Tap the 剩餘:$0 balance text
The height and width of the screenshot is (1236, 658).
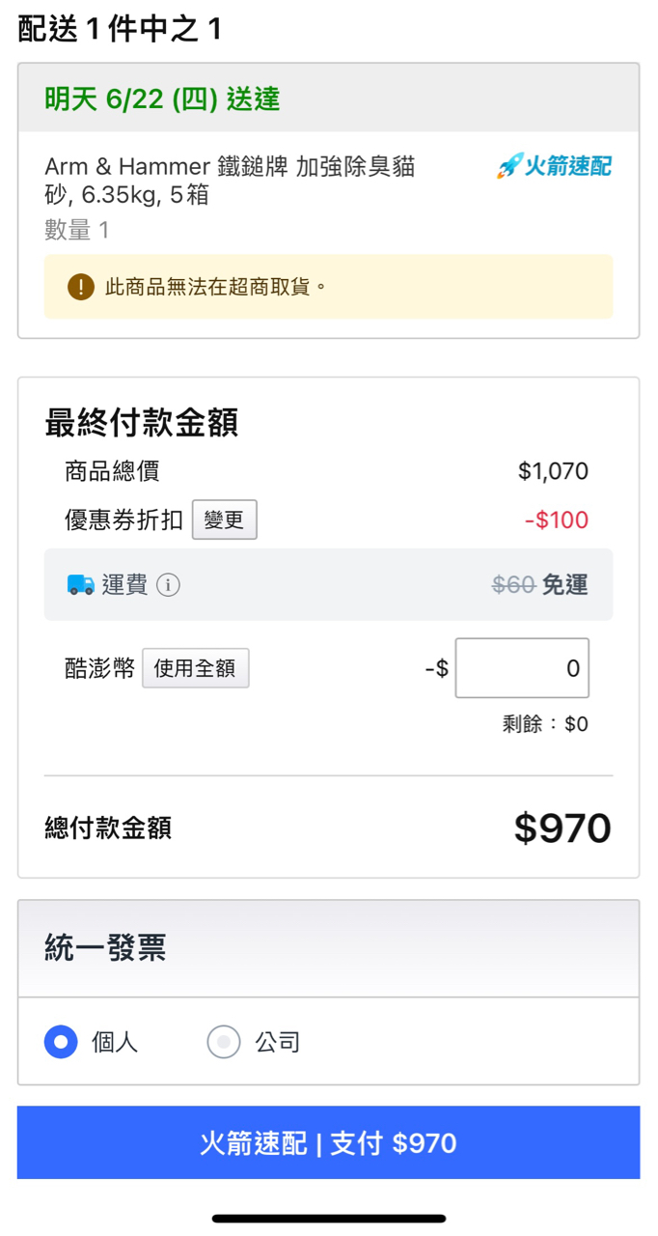545,724
